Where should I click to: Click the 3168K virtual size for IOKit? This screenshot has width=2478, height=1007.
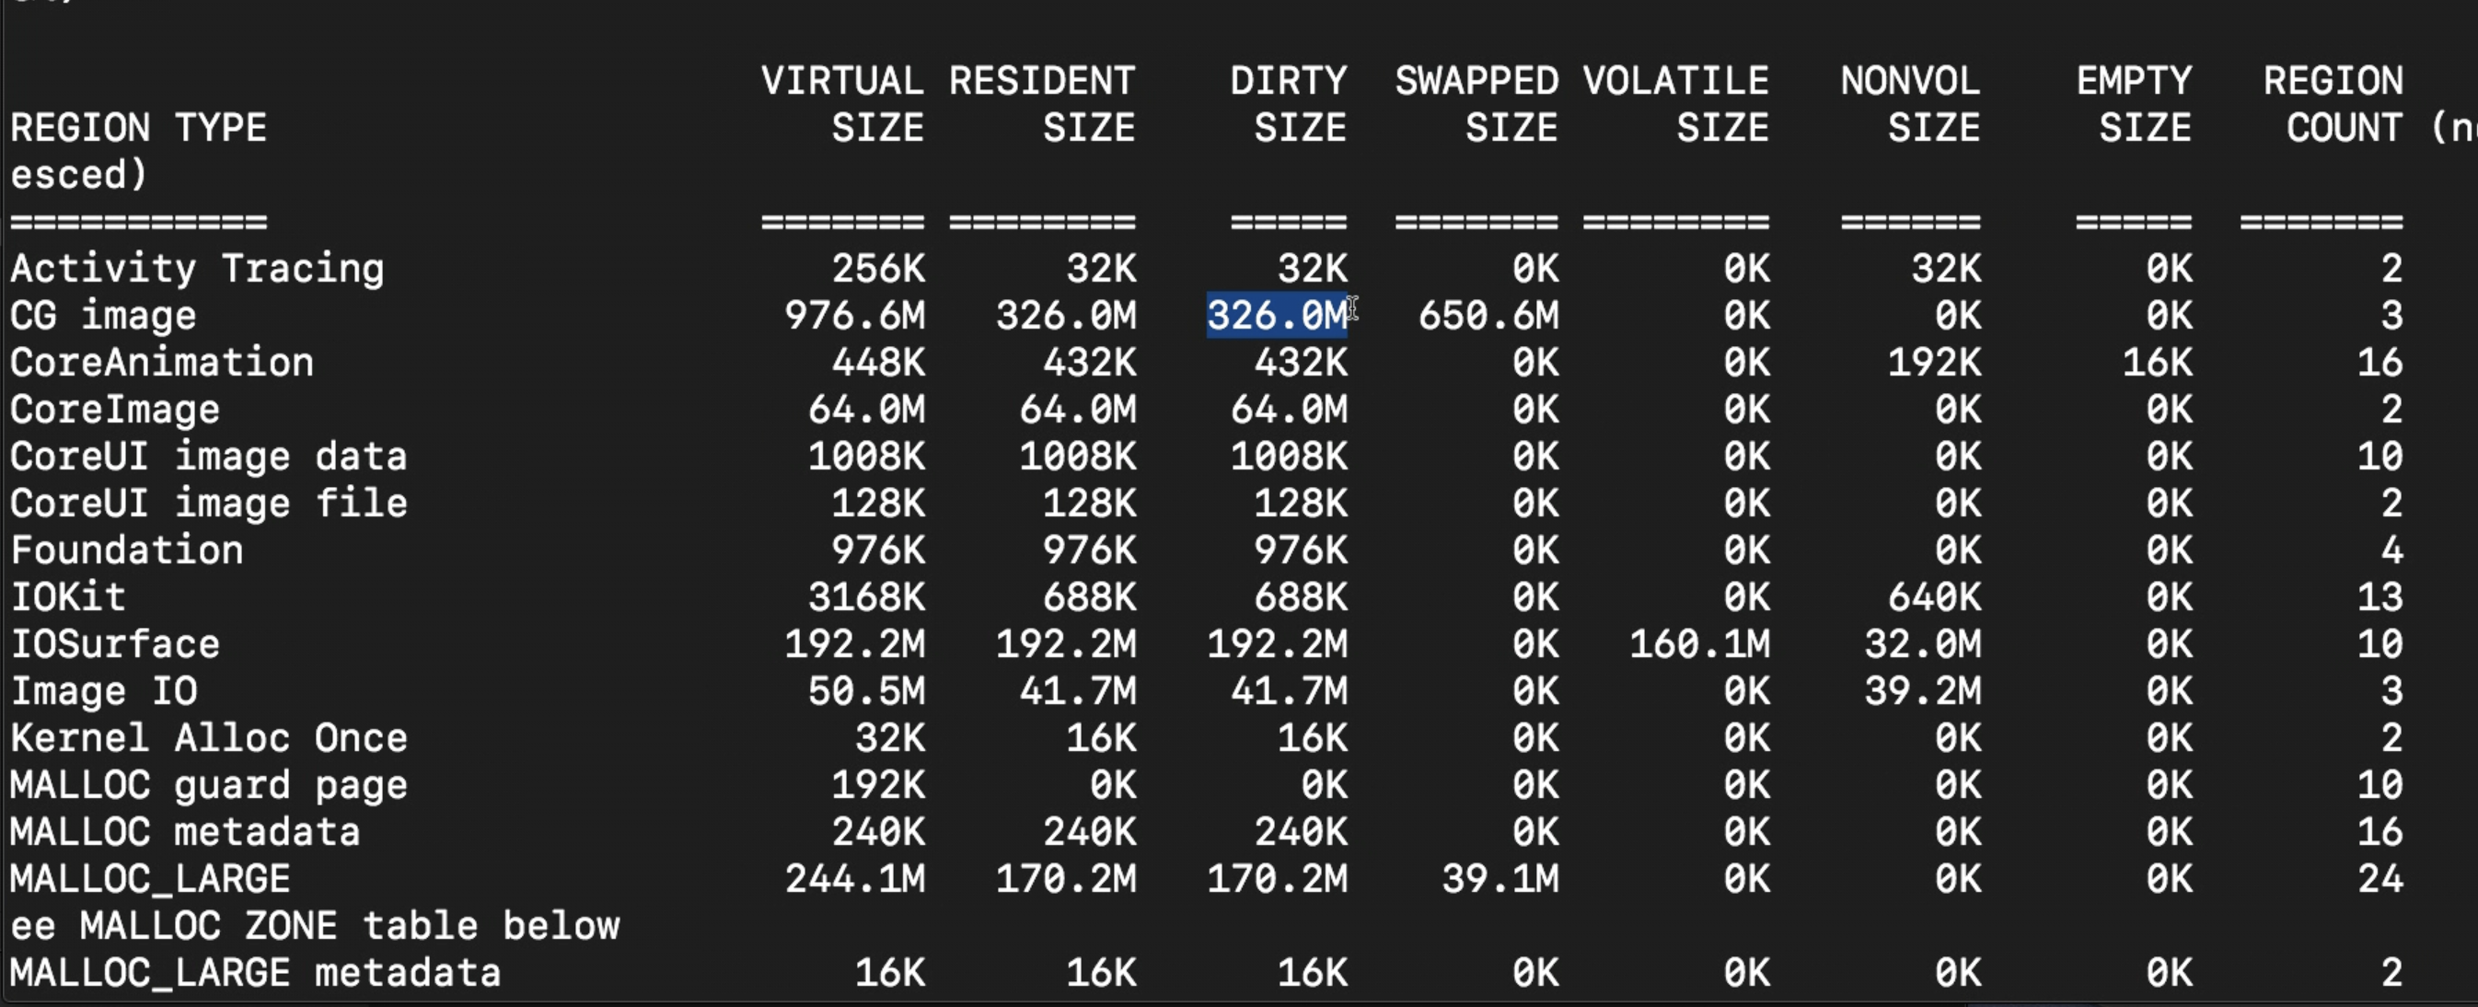[x=866, y=597]
